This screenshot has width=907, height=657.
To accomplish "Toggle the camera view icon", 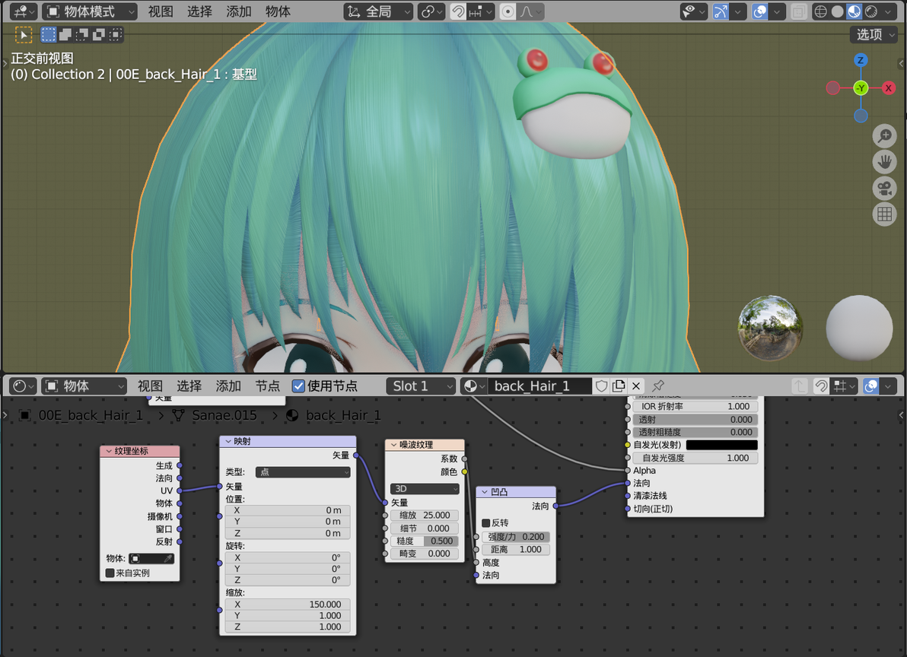I will coord(884,188).
